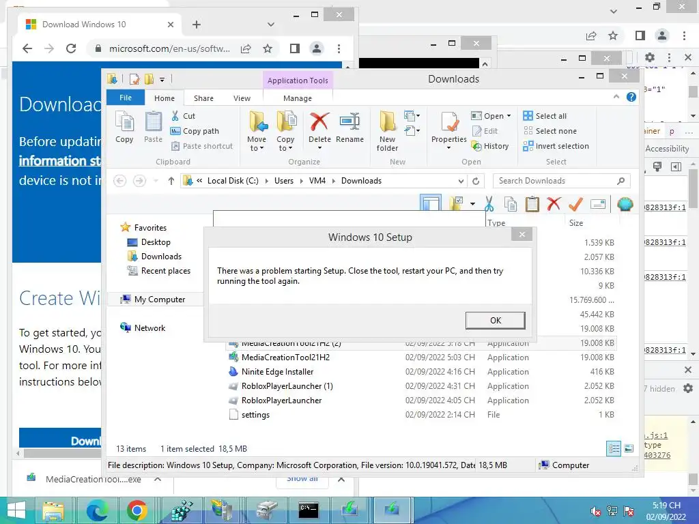Open Recent places under Favorites
Viewport: 699px width, 524px height.
click(158, 270)
